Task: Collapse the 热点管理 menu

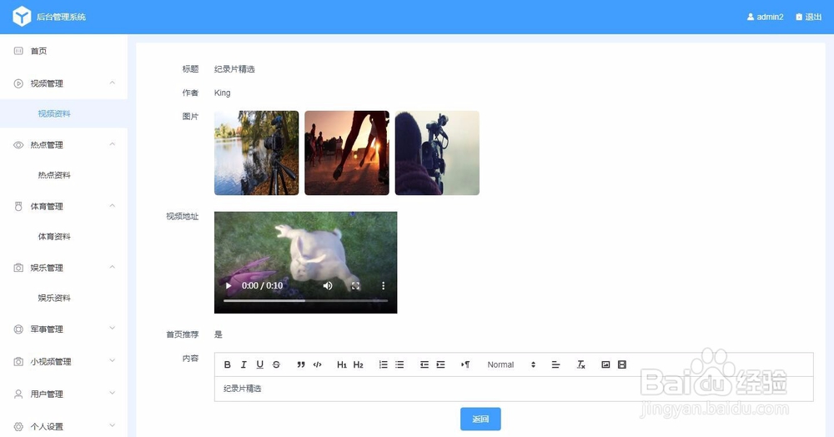Action: [x=63, y=144]
